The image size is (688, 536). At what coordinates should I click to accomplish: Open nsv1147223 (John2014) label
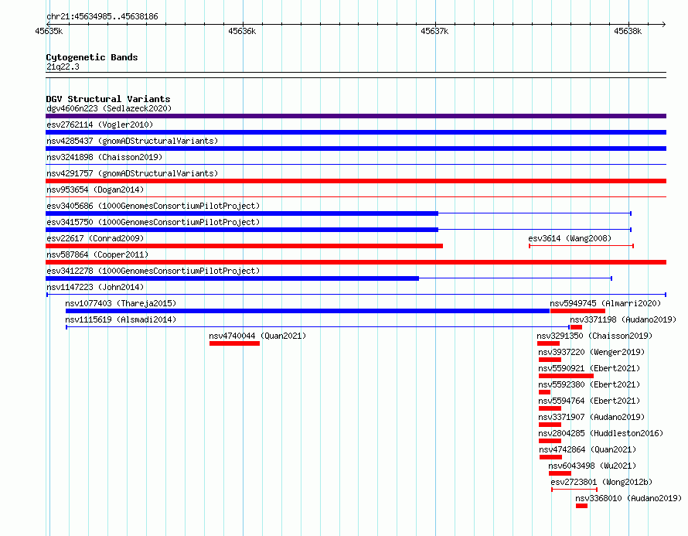point(95,287)
